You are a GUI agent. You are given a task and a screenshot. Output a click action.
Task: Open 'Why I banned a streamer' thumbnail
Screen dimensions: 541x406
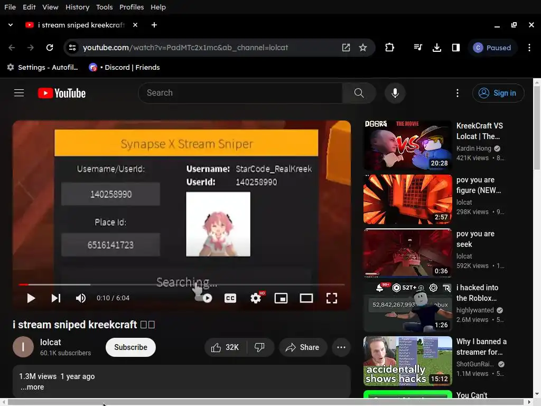[x=407, y=361]
